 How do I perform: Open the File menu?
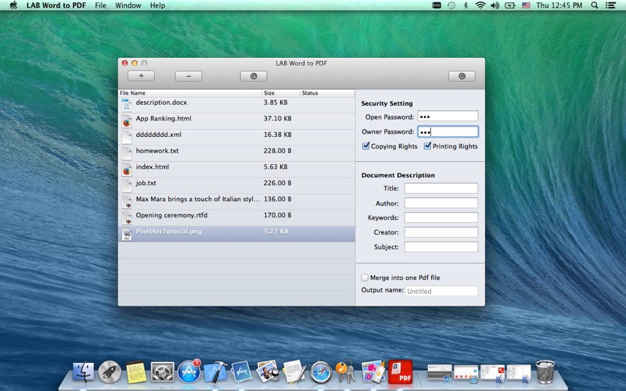click(101, 5)
